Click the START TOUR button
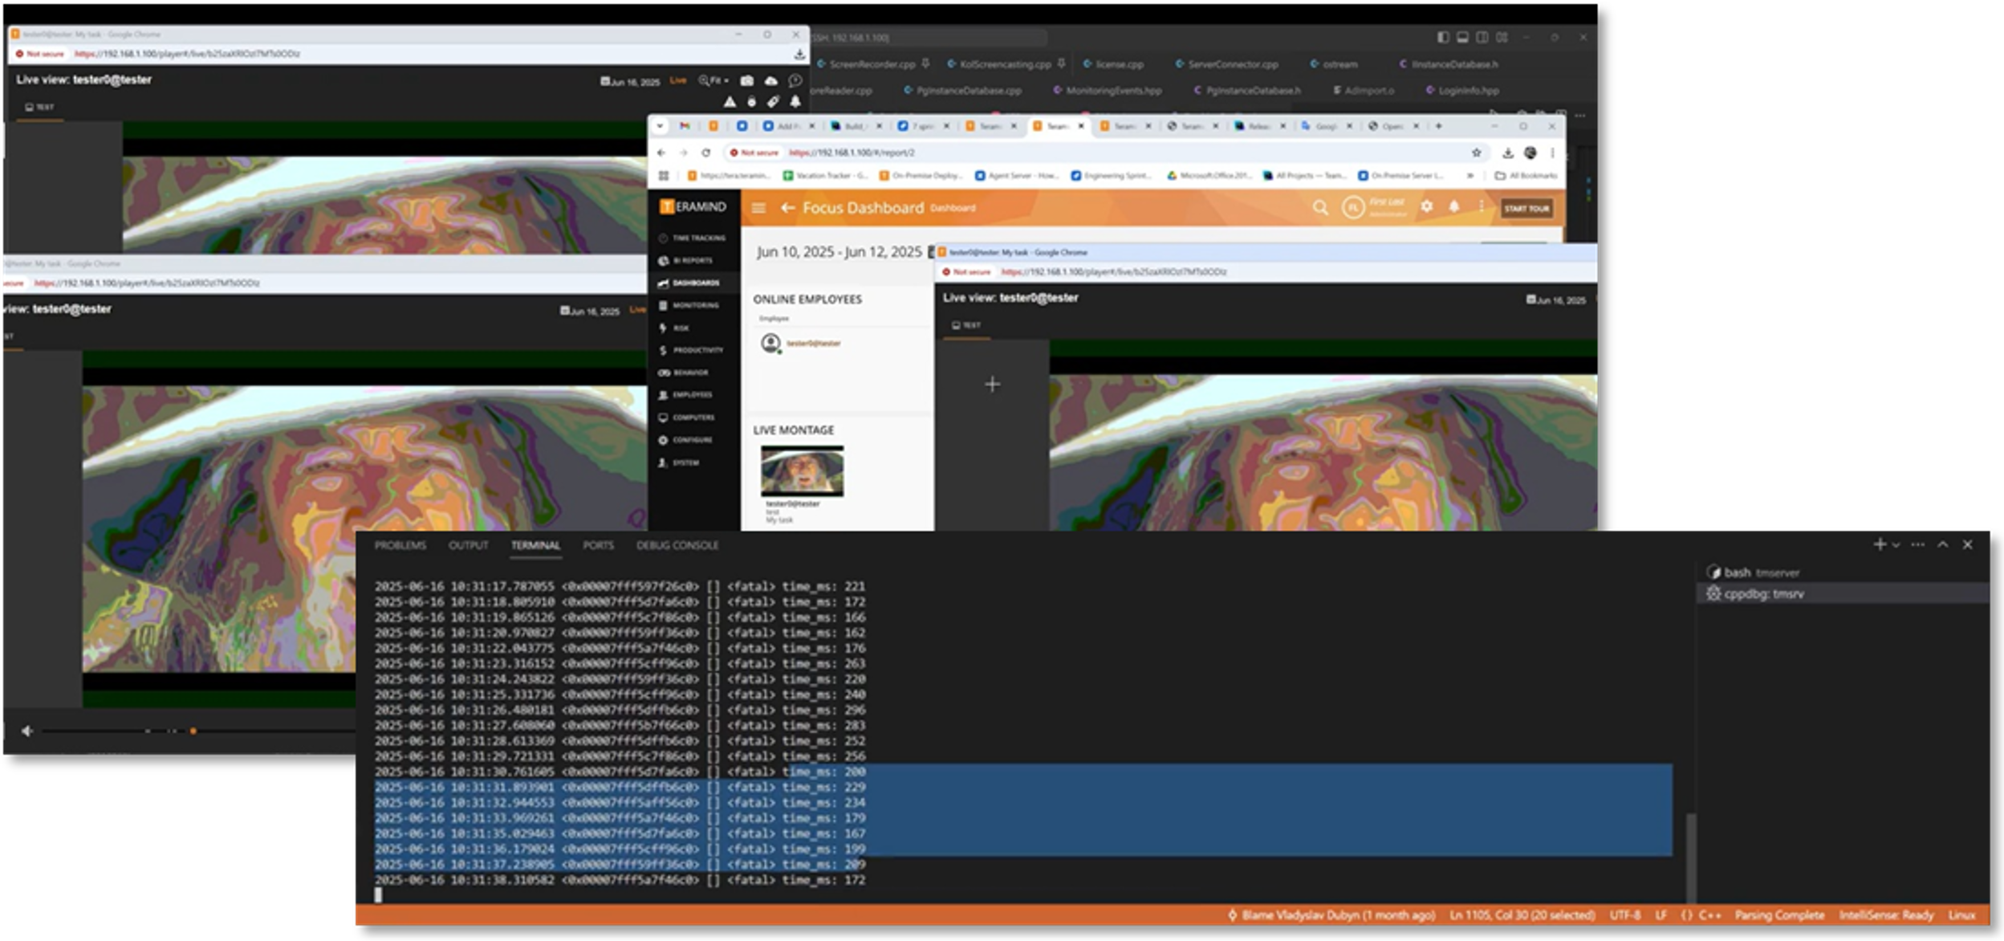The width and height of the screenshot is (2004, 941). point(1526,209)
